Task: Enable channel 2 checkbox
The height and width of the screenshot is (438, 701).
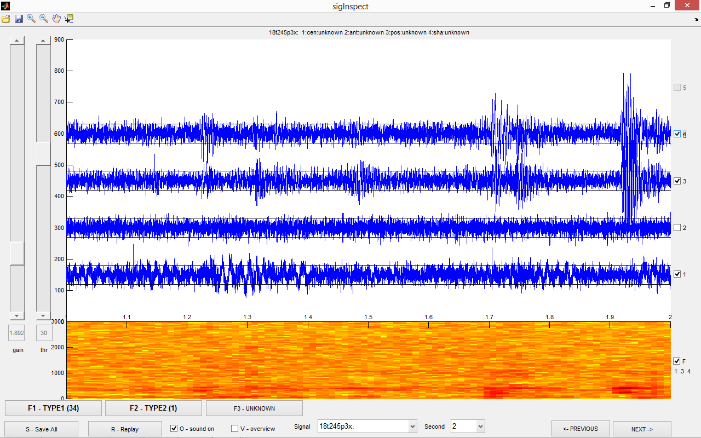Action: tap(677, 228)
